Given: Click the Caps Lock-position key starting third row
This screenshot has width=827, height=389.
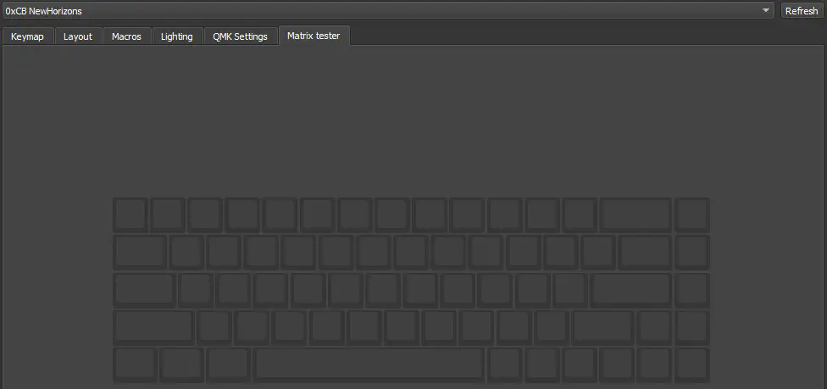Looking at the screenshot, I should coord(143,289).
